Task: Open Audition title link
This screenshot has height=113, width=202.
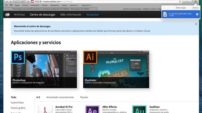Action: pos(154,107)
